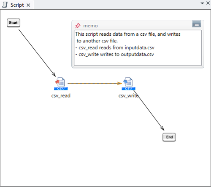
Task: Close the script editor panel
Action: pyautogui.click(x=208, y=3)
